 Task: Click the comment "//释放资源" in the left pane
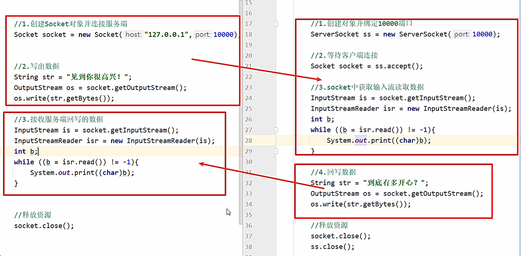click(33, 215)
